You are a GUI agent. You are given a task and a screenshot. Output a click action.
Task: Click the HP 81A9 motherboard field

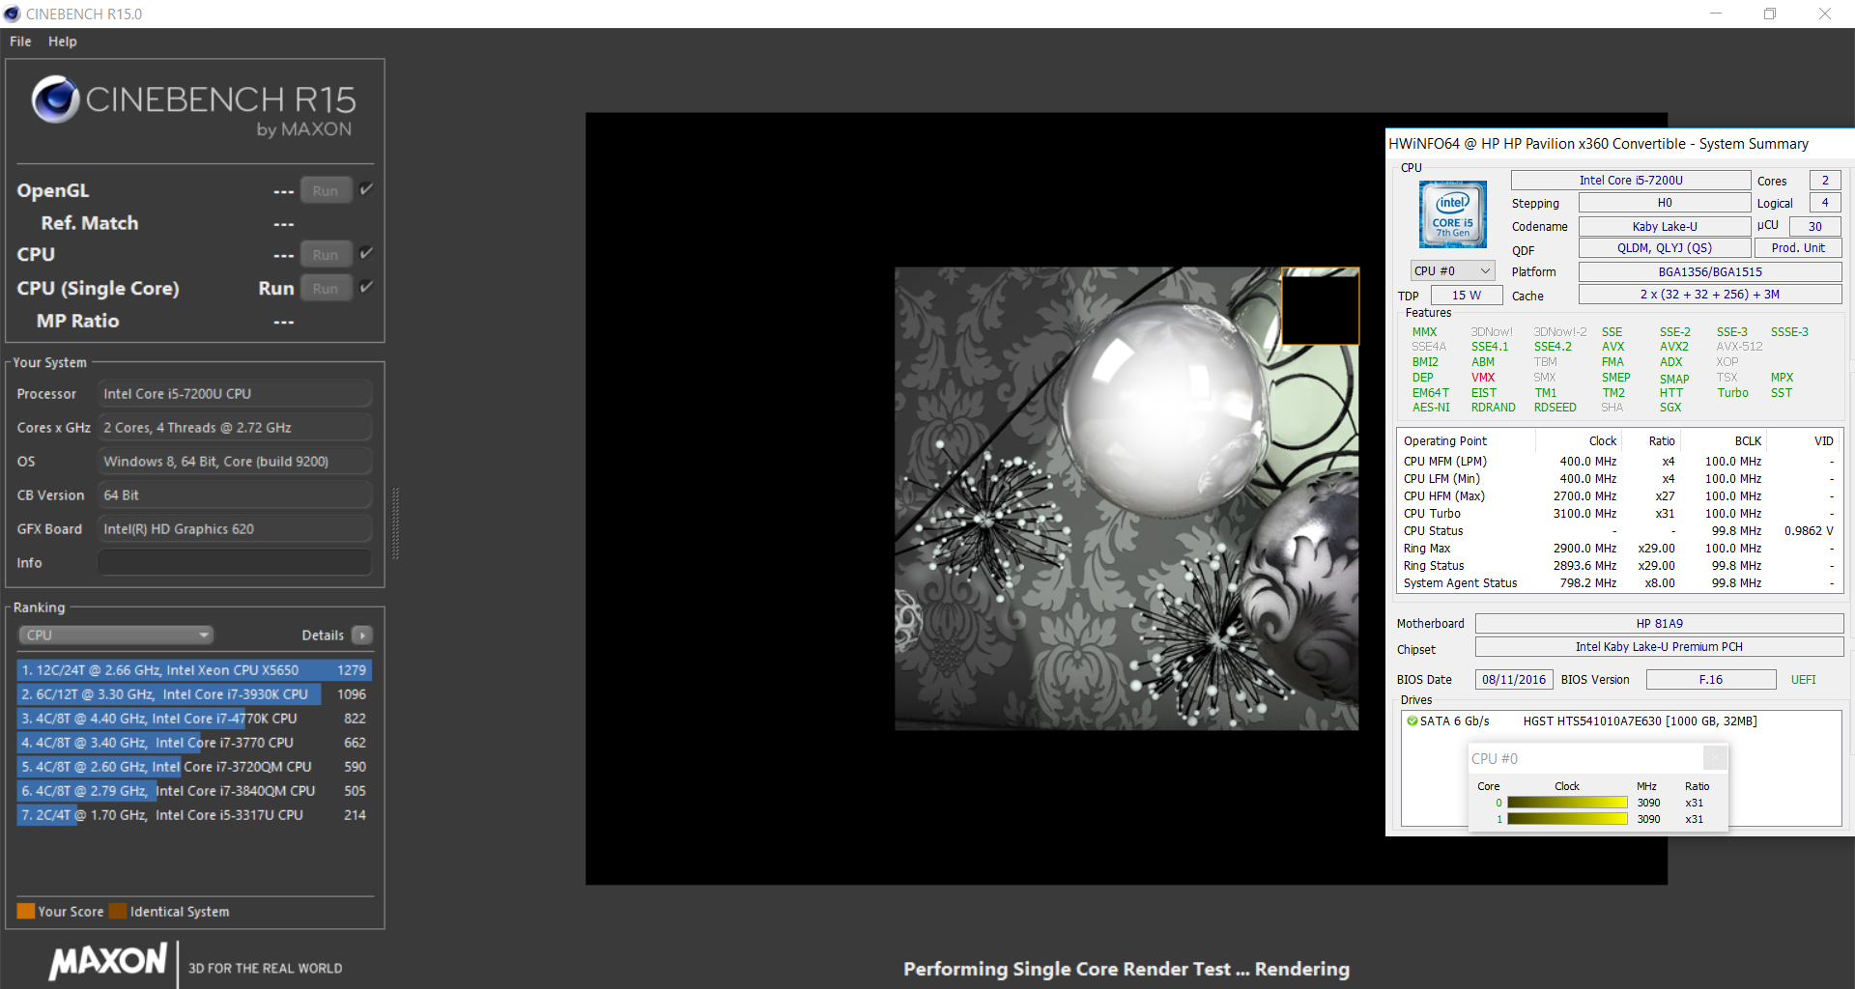(x=1659, y=624)
